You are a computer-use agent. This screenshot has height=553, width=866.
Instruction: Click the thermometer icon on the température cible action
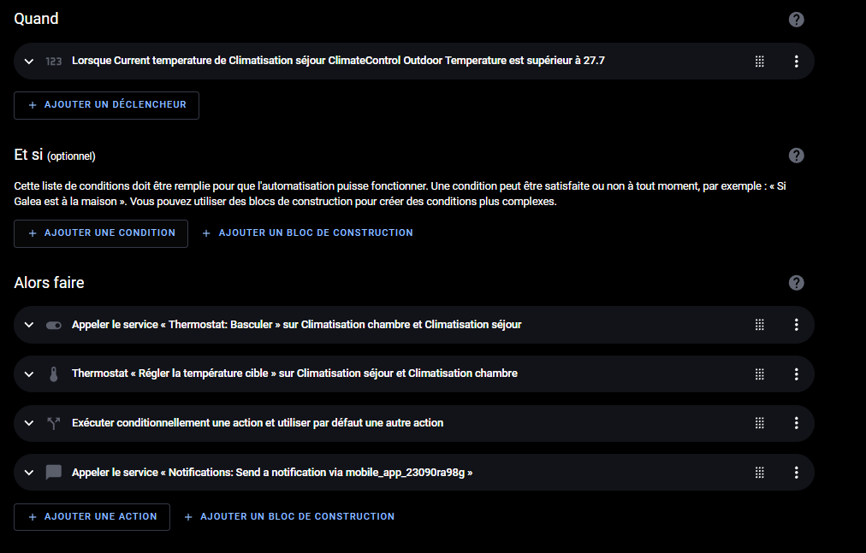pos(54,374)
